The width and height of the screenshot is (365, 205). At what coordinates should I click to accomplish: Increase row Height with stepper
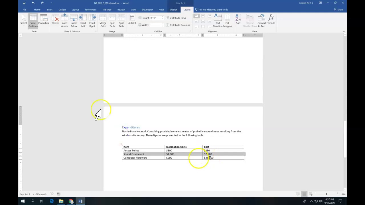click(x=163, y=17)
